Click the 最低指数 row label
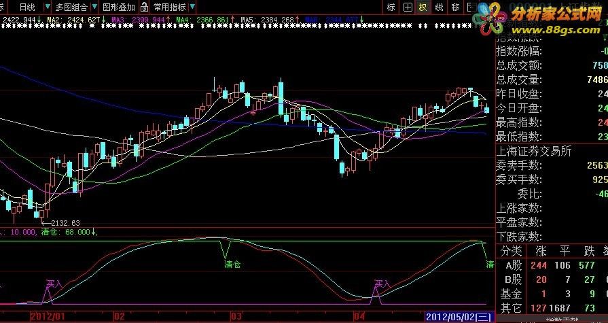This screenshot has width=608, height=323. 518,137
